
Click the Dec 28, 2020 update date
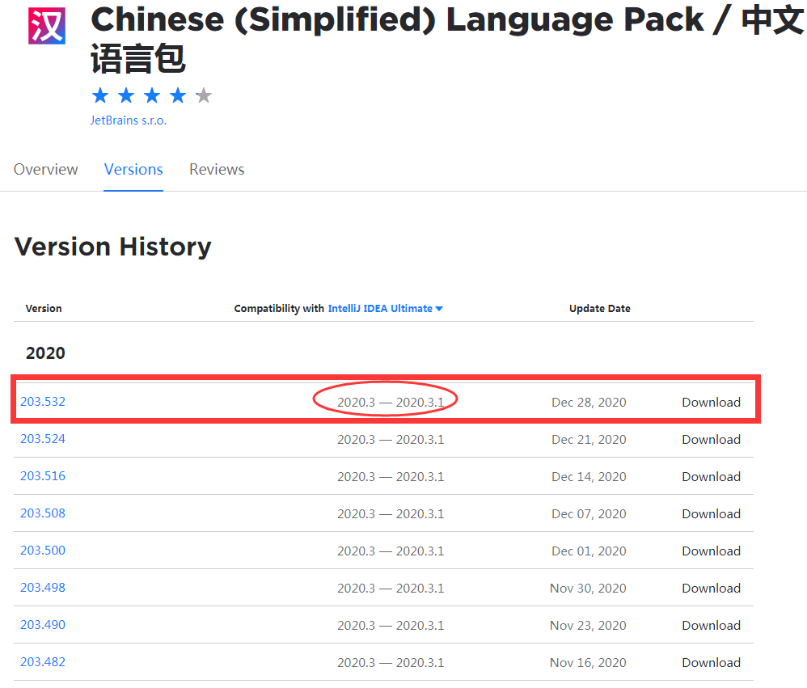[589, 403]
